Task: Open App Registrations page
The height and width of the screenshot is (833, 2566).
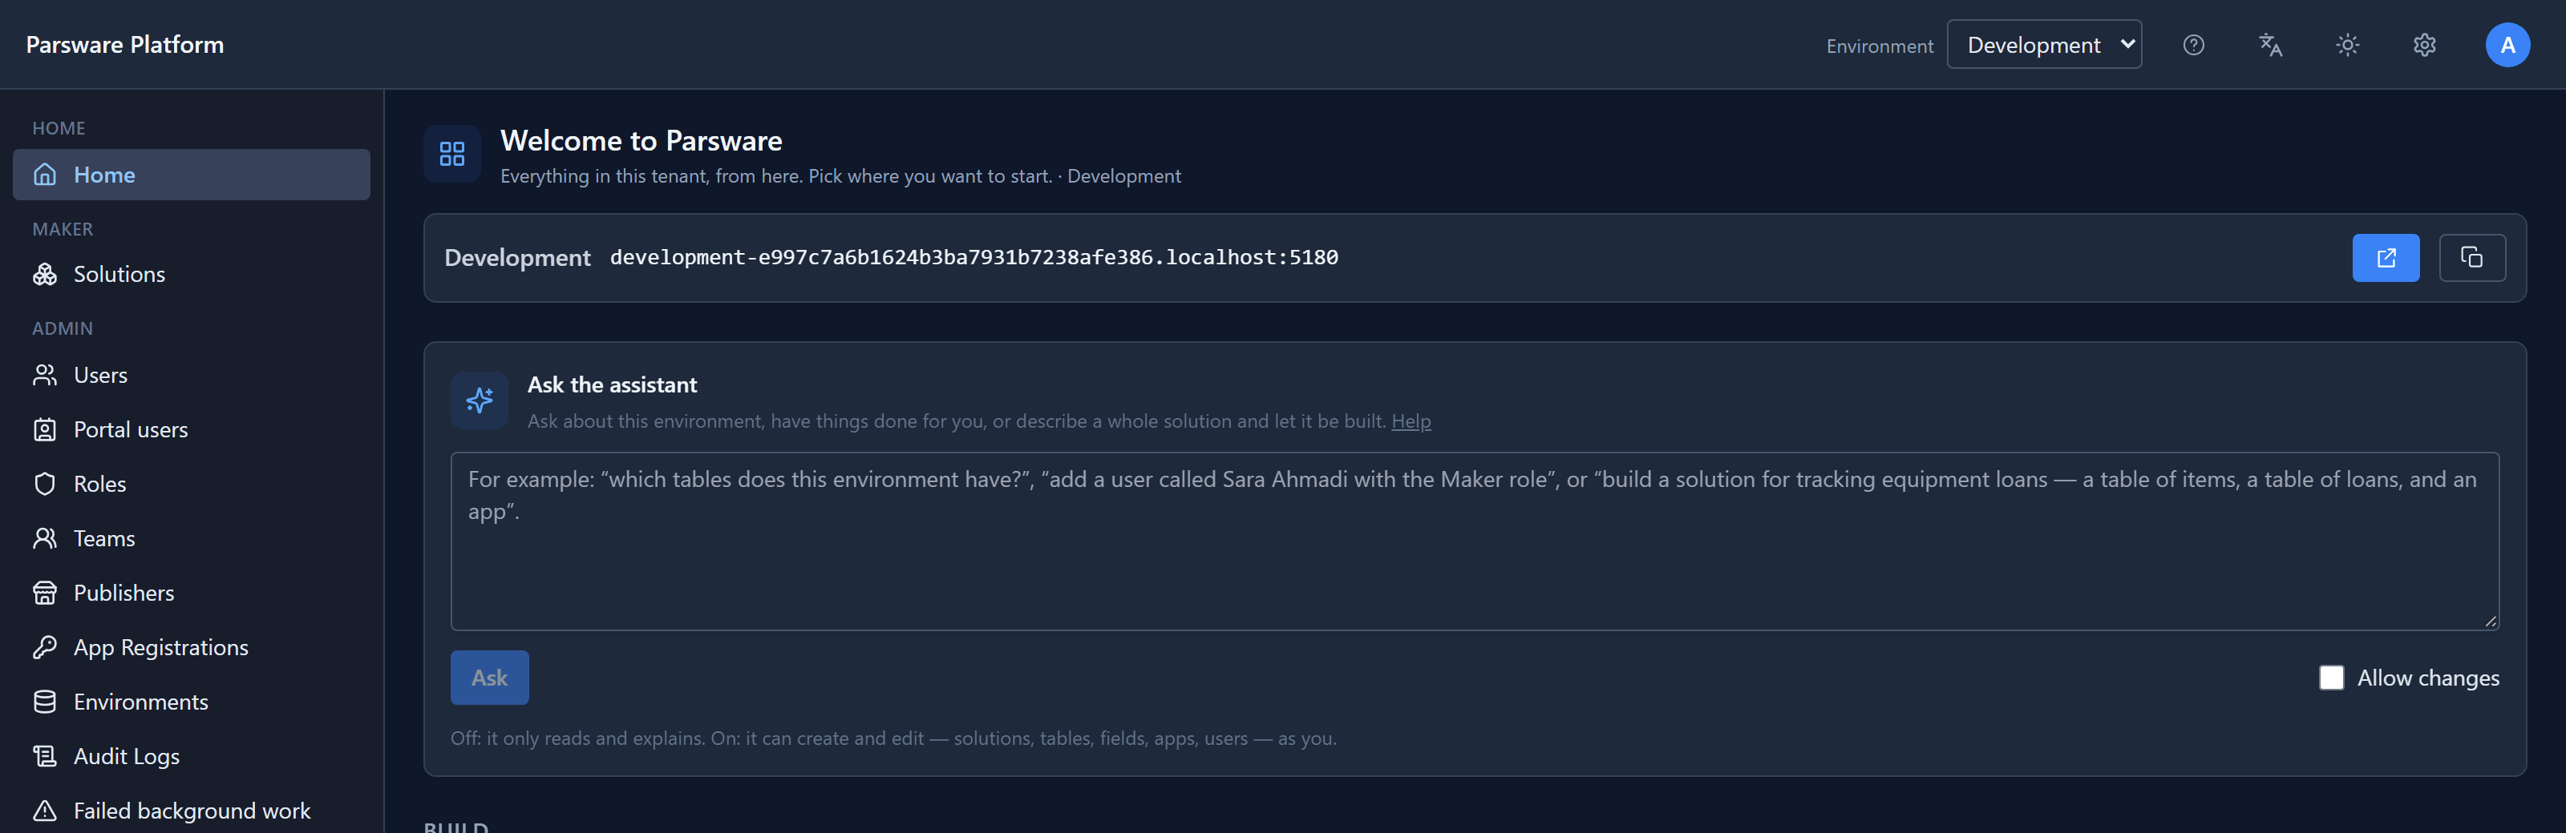Action: (192, 647)
